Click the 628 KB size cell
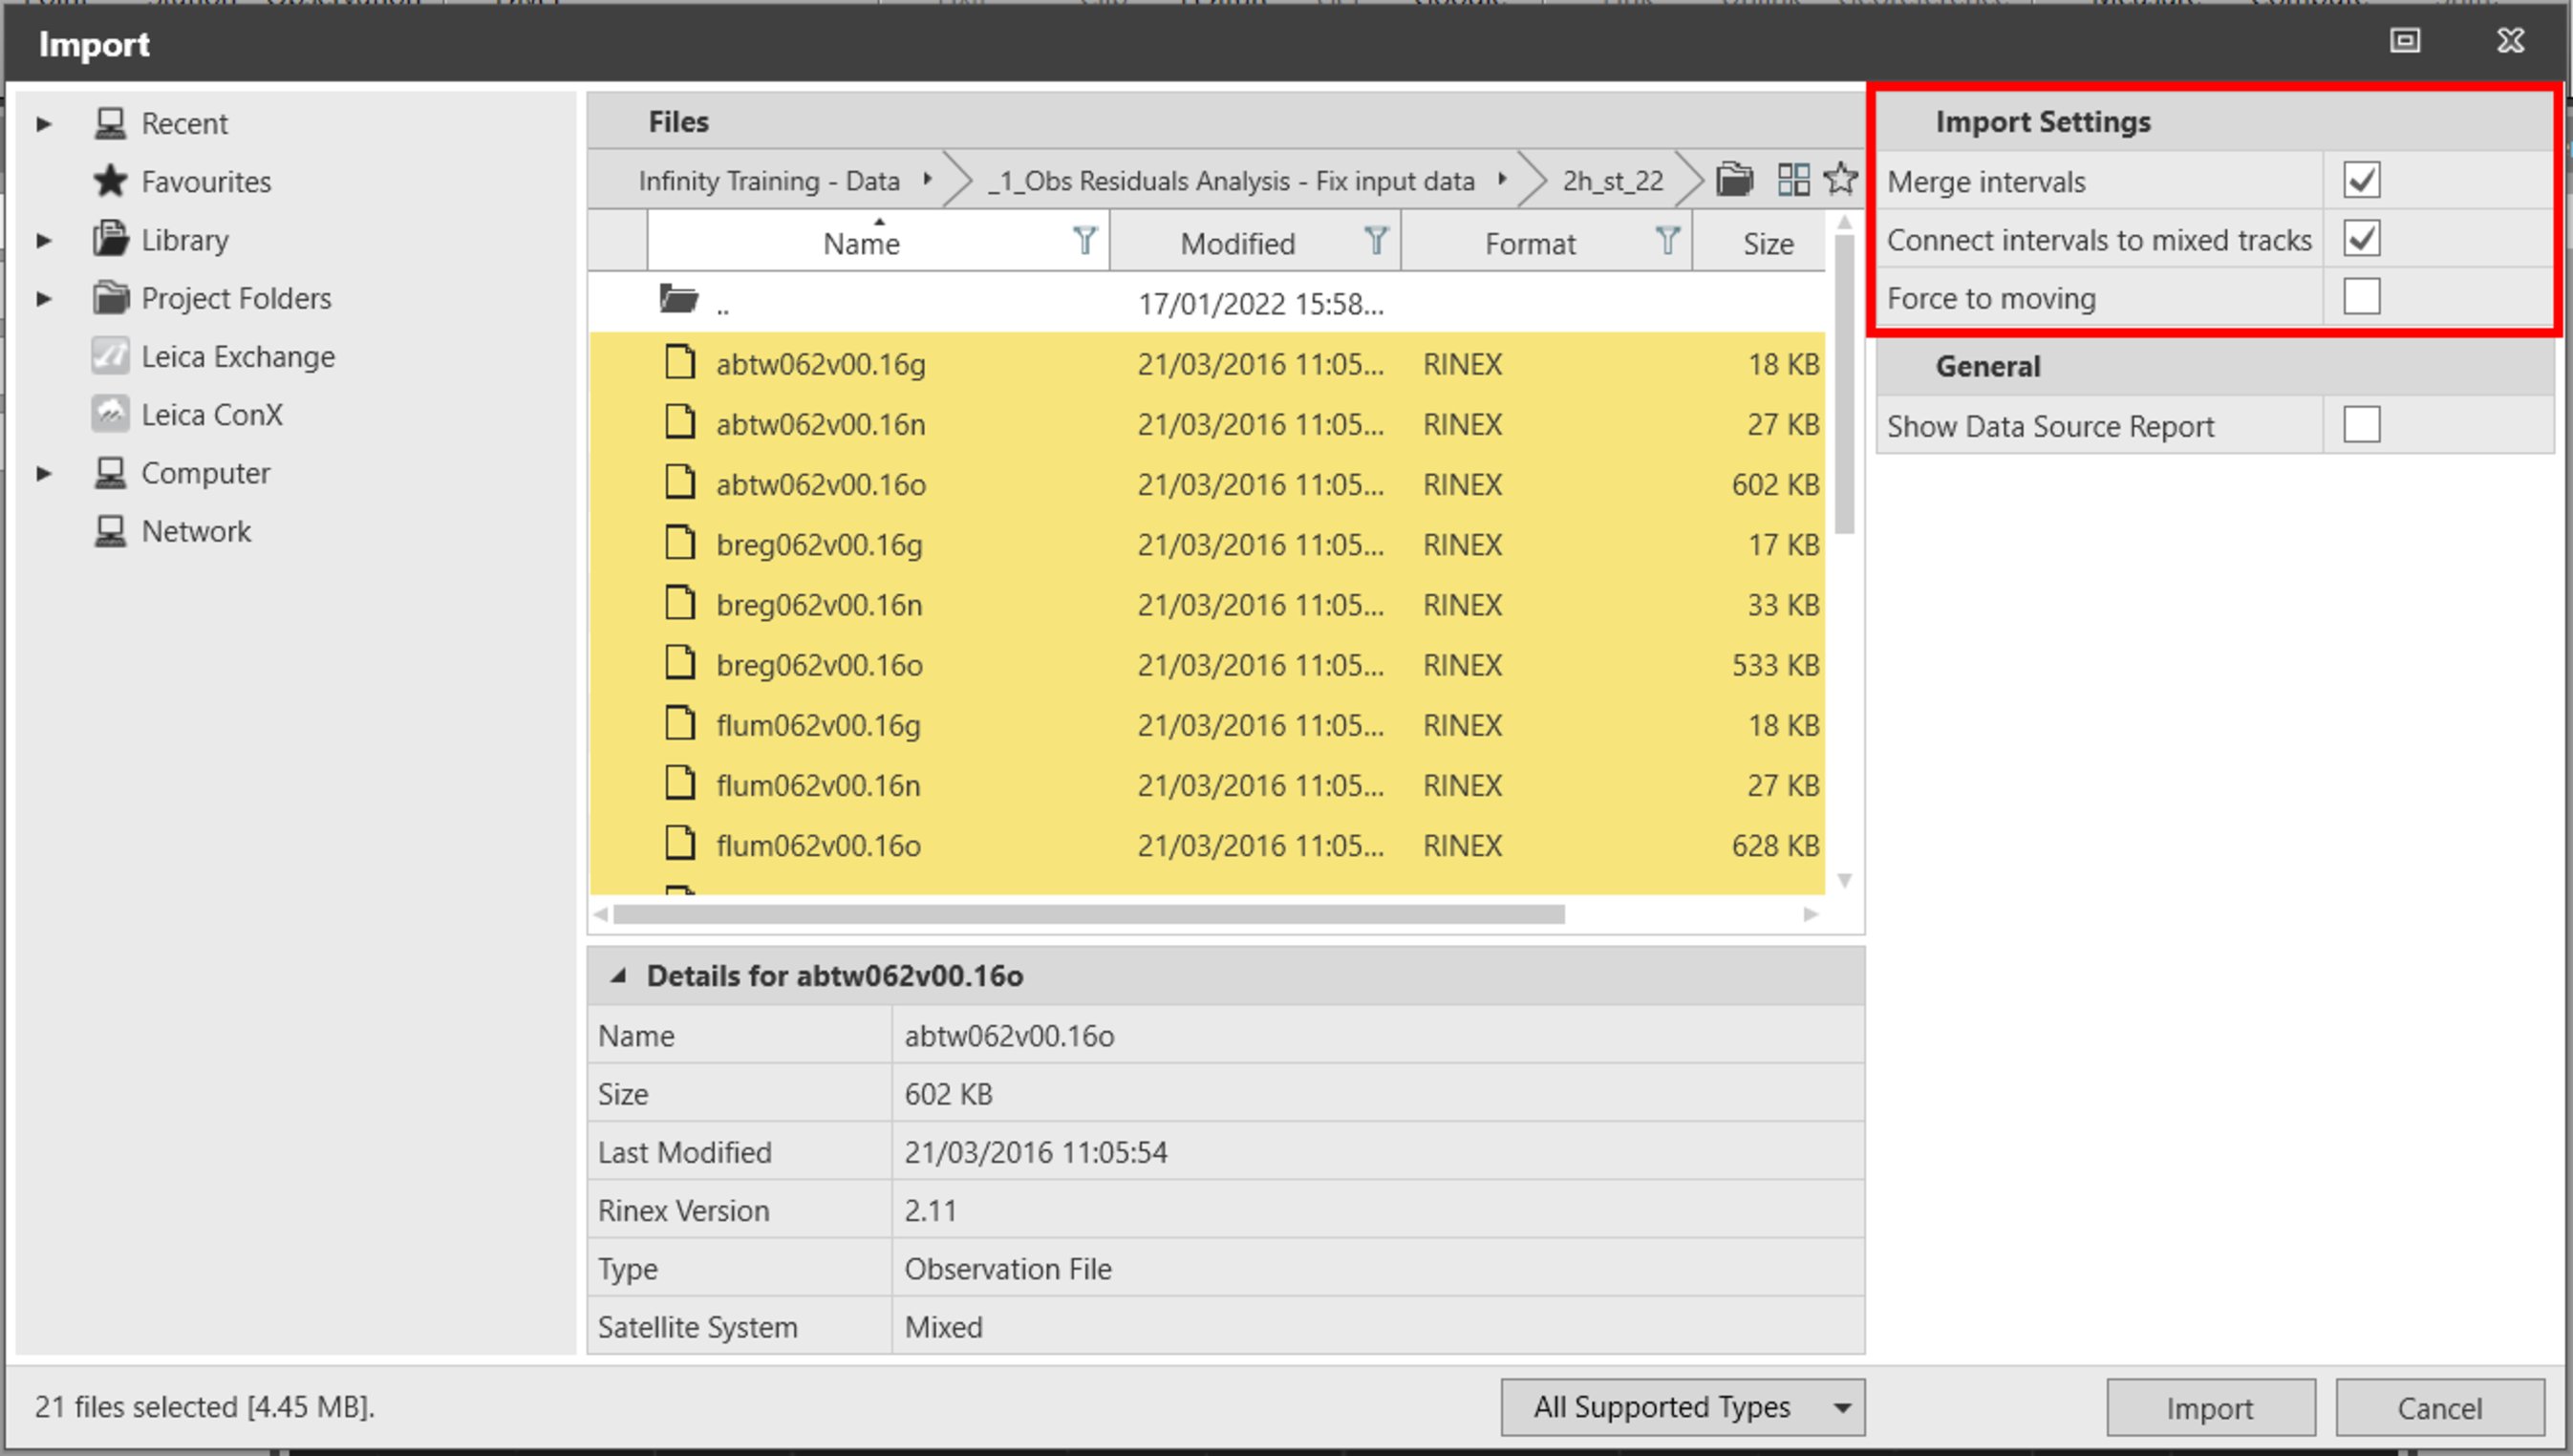Screen dimensions: 2573x1456 1774,845
